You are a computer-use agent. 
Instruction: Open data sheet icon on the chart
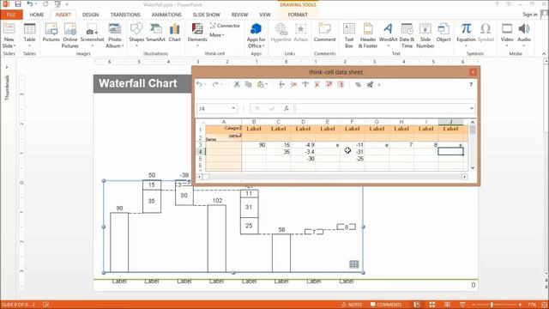(x=354, y=264)
